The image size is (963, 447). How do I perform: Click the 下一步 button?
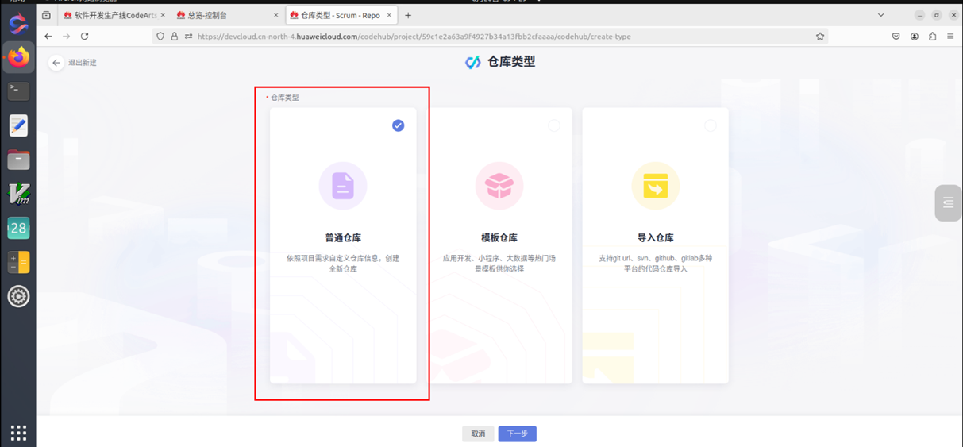click(x=518, y=434)
